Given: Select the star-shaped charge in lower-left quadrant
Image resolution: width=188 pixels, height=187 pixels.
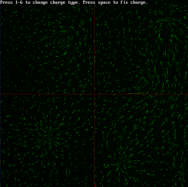Looking at the screenshot, I should [x=48, y=137].
